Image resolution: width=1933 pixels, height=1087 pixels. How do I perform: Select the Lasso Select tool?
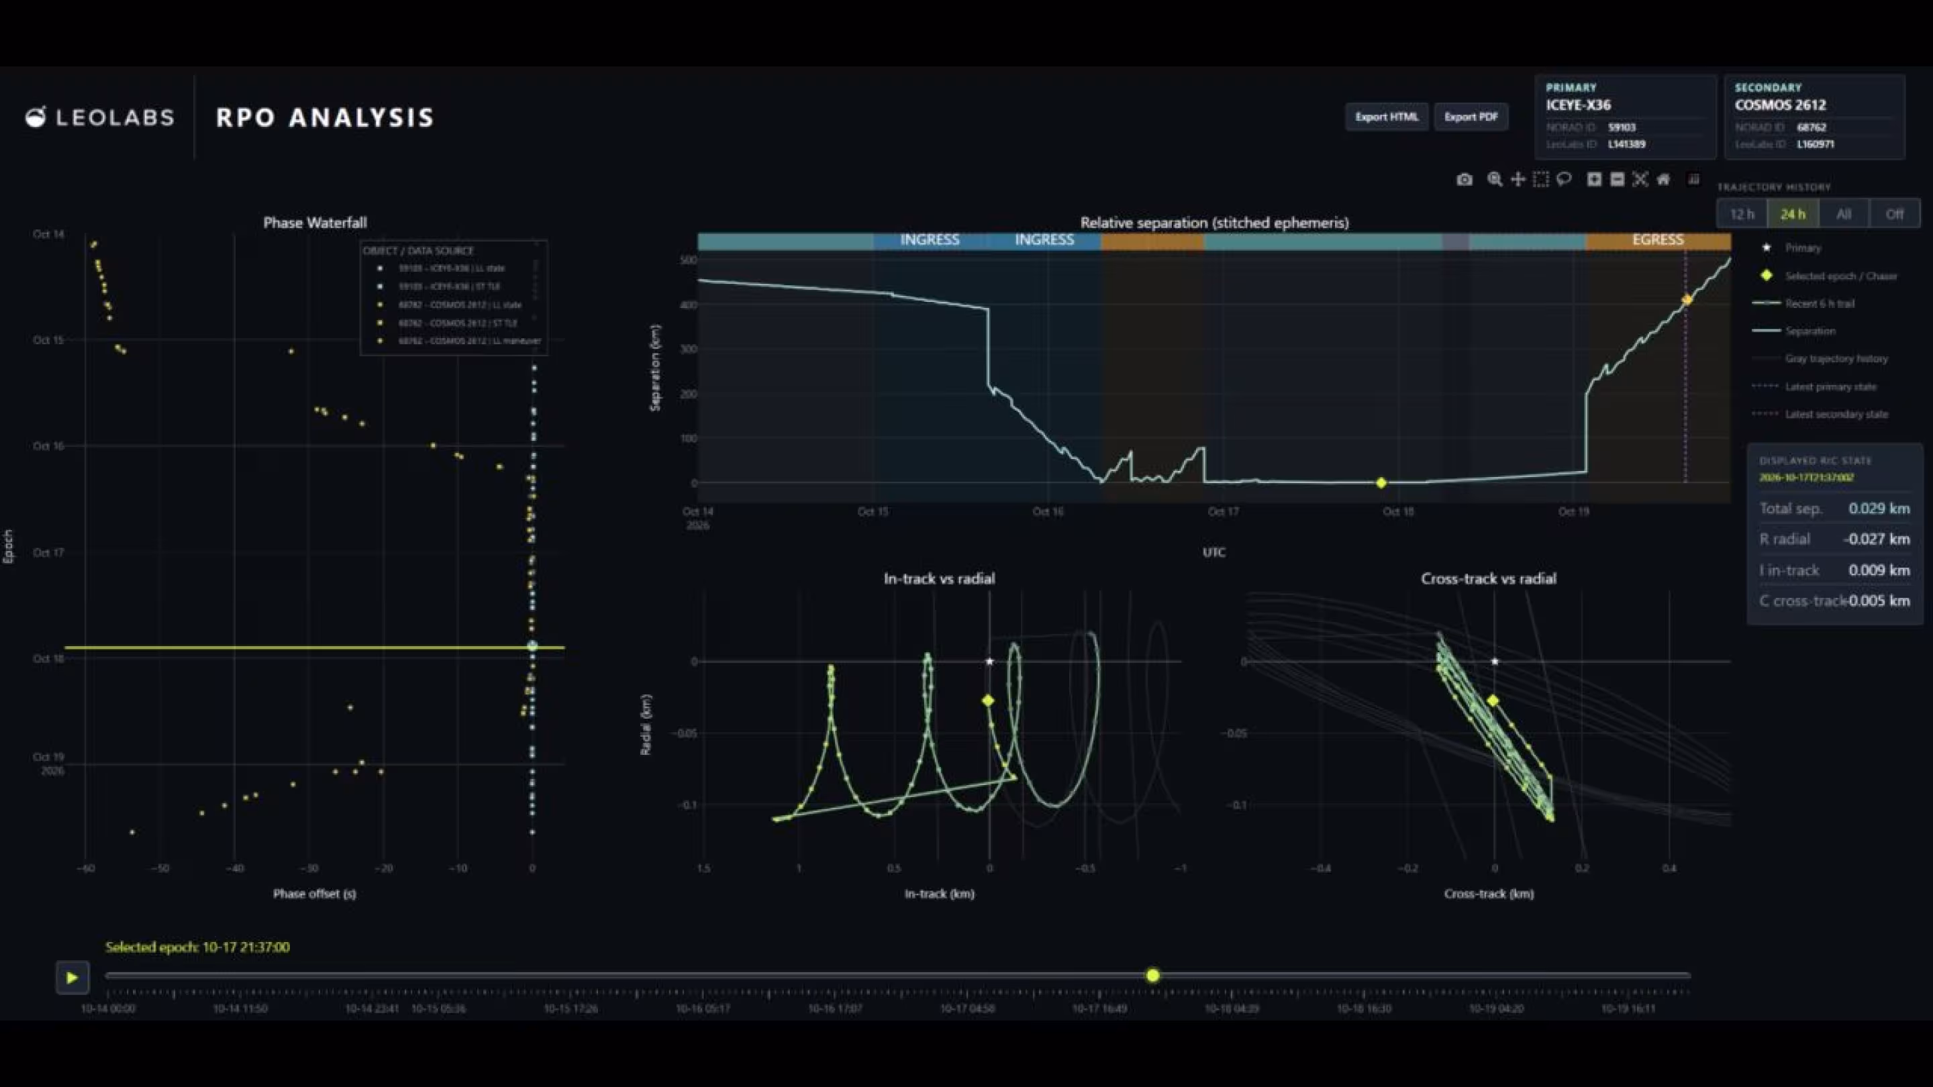(x=1564, y=179)
